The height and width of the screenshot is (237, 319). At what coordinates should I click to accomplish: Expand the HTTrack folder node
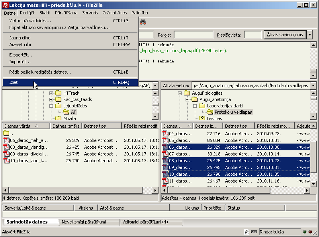pyautogui.click(x=51, y=93)
